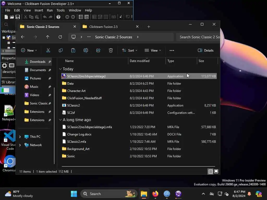This screenshot has height=200, width=267.
Task: Click the Redo arrow in Clickteam Fusion toolbar
Action: (51, 17)
